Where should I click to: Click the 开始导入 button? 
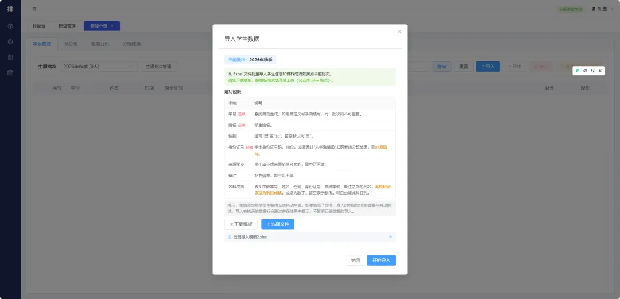[x=381, y=260]
